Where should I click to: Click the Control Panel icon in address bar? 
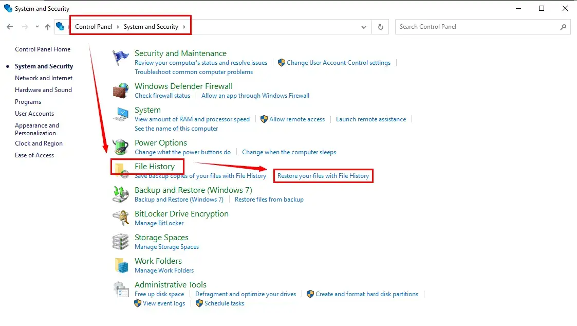coord(60,26)
